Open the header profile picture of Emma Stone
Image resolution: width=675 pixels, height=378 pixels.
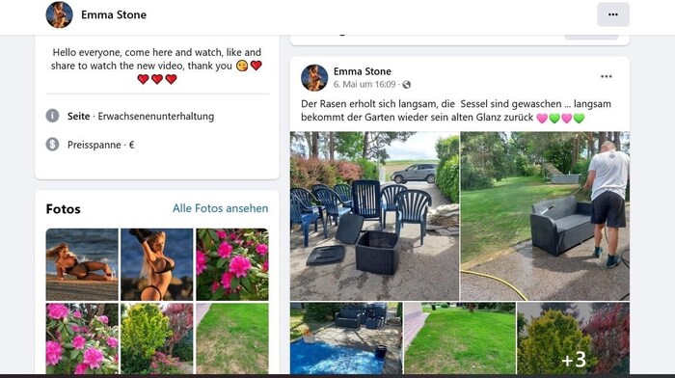click(x=60, y=14)
